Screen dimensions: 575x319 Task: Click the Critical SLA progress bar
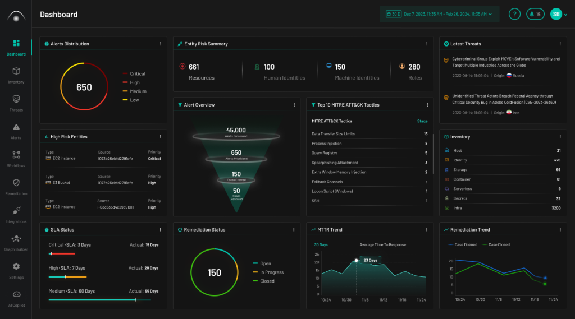click(62, 253)
